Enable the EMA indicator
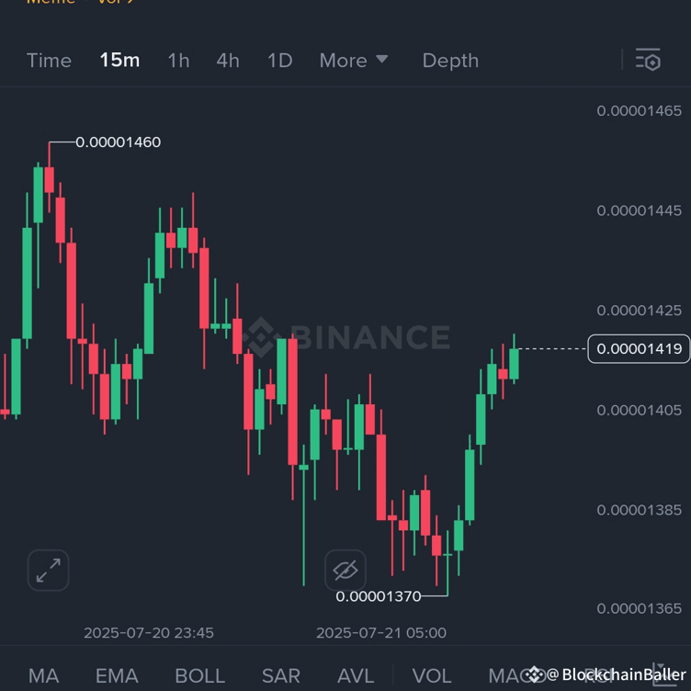The image size is (691, 691). (117, 675)
